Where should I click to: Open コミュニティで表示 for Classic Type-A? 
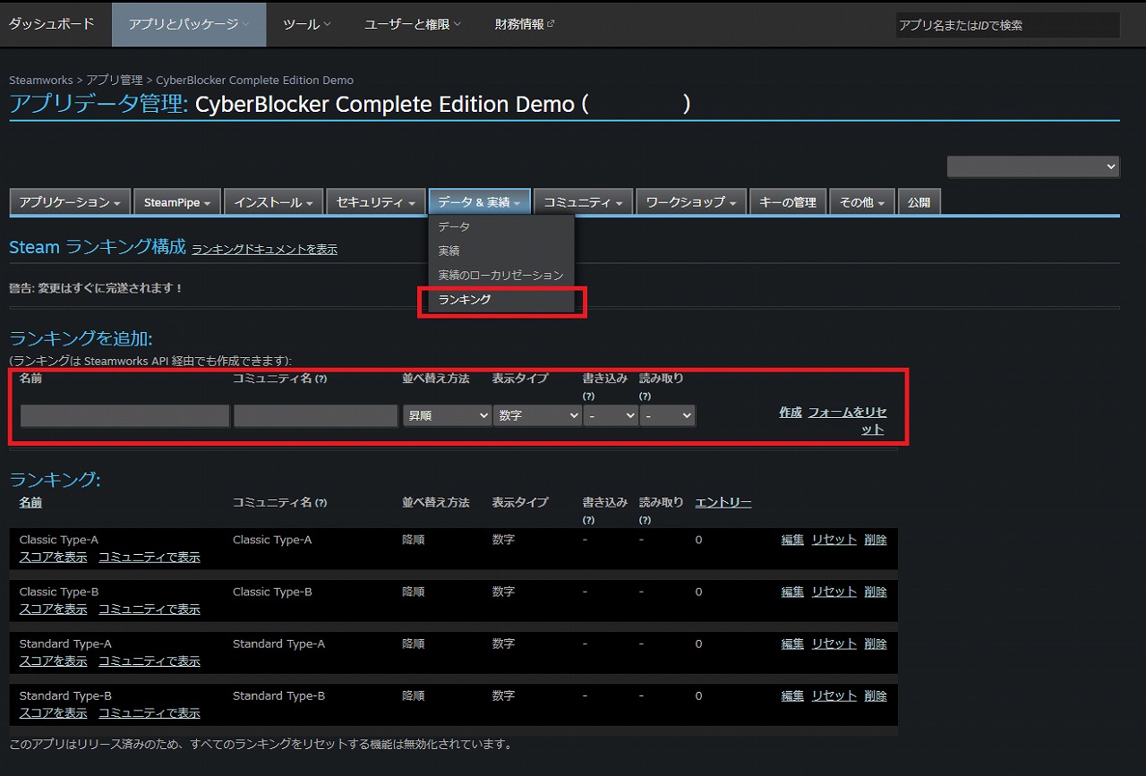coord(150,558)
